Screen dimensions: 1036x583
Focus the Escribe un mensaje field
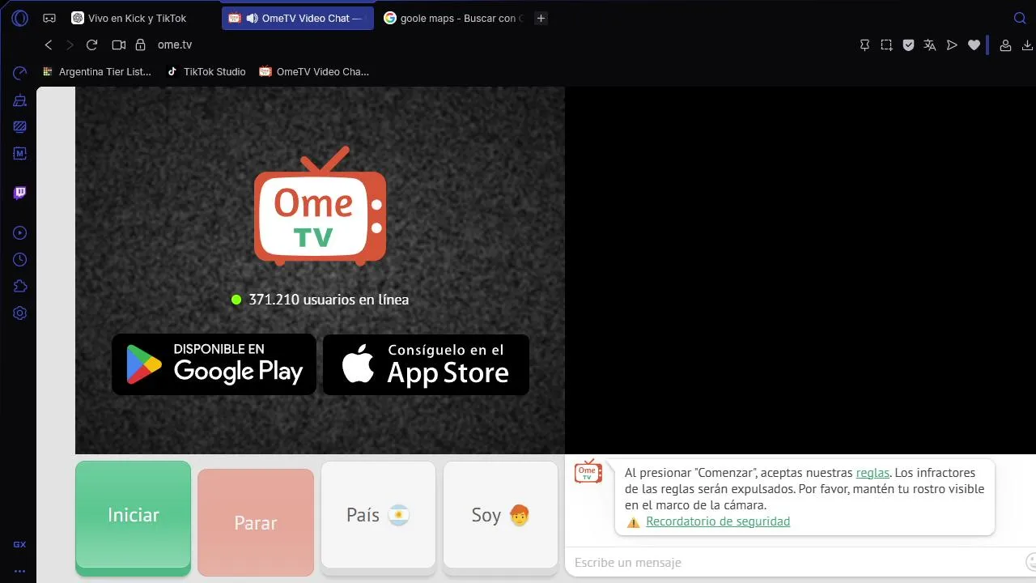(793, 562)
